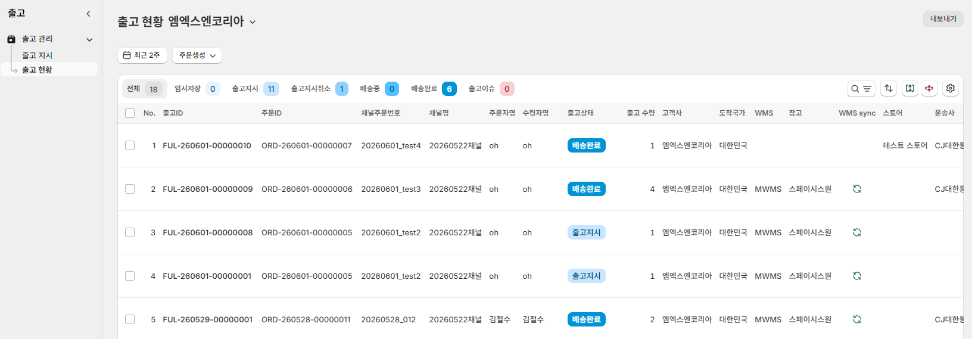Check the row for FUL-260529-00000001
The image size is (972, 339).
click(130, 319)
